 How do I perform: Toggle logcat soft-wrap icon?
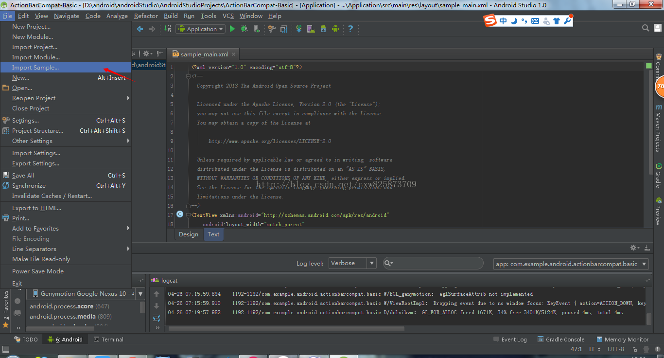pos(157,318)
